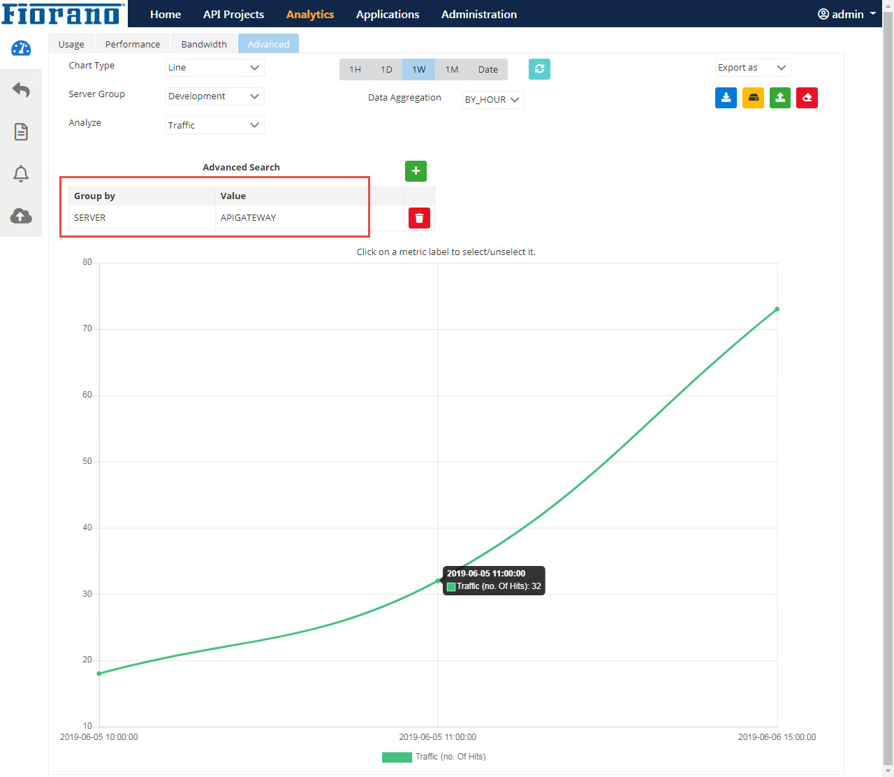The height and width of the screenshot is (777, 894).
Task: Click the red eraser icon button
Action: [807, 98]
